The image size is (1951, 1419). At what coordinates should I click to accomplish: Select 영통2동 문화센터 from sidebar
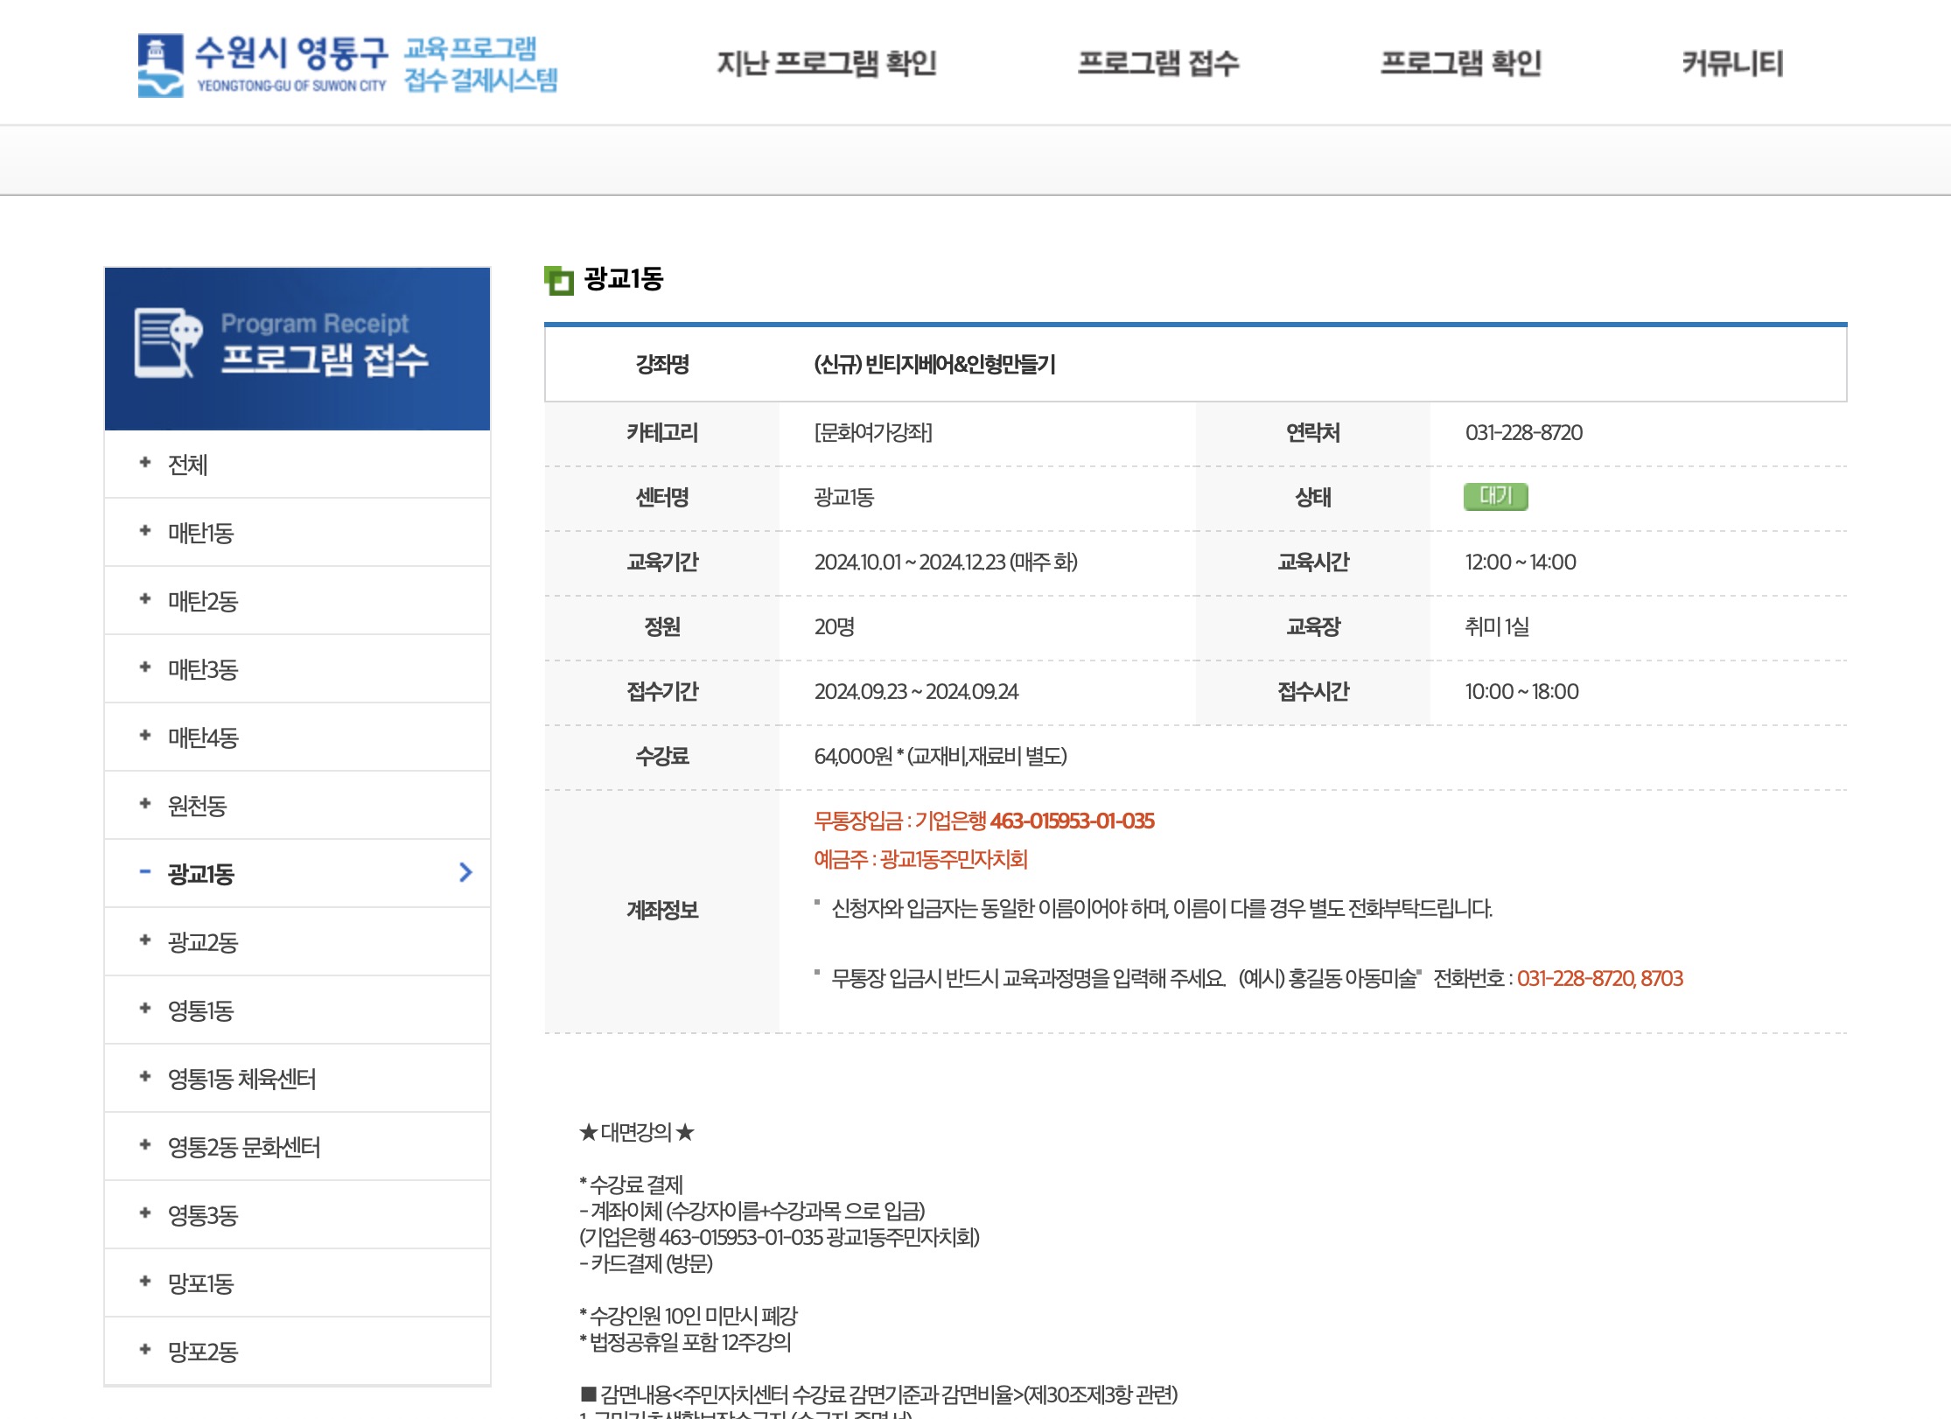(244, 1147)
